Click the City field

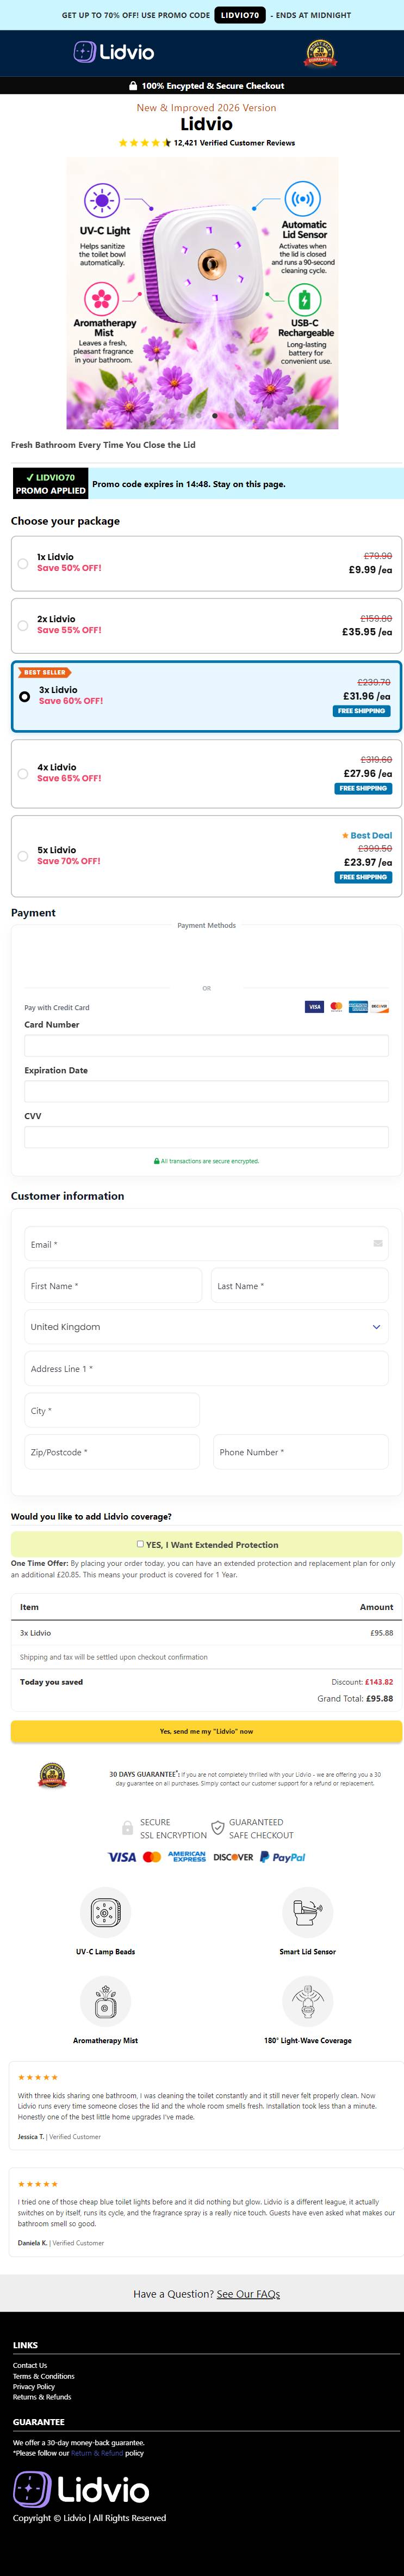pos(111,1411)
